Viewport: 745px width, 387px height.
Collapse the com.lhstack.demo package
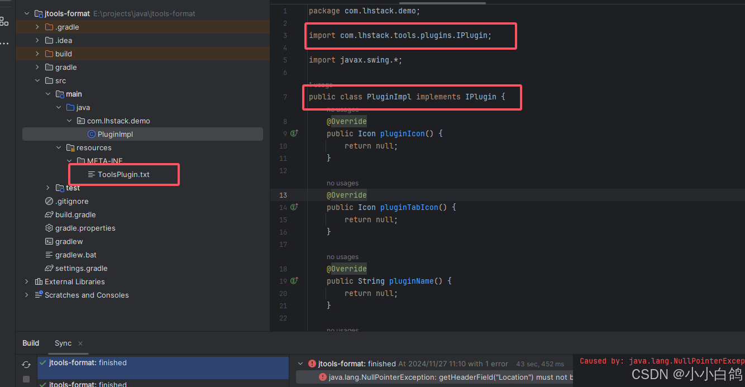pyautogui.click(x=69, y=121)
